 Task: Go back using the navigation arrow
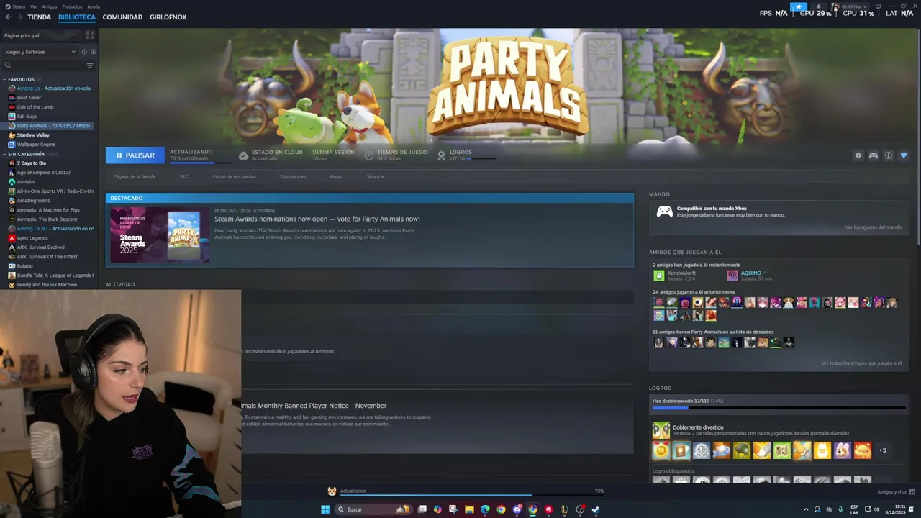tap(9, 17)
